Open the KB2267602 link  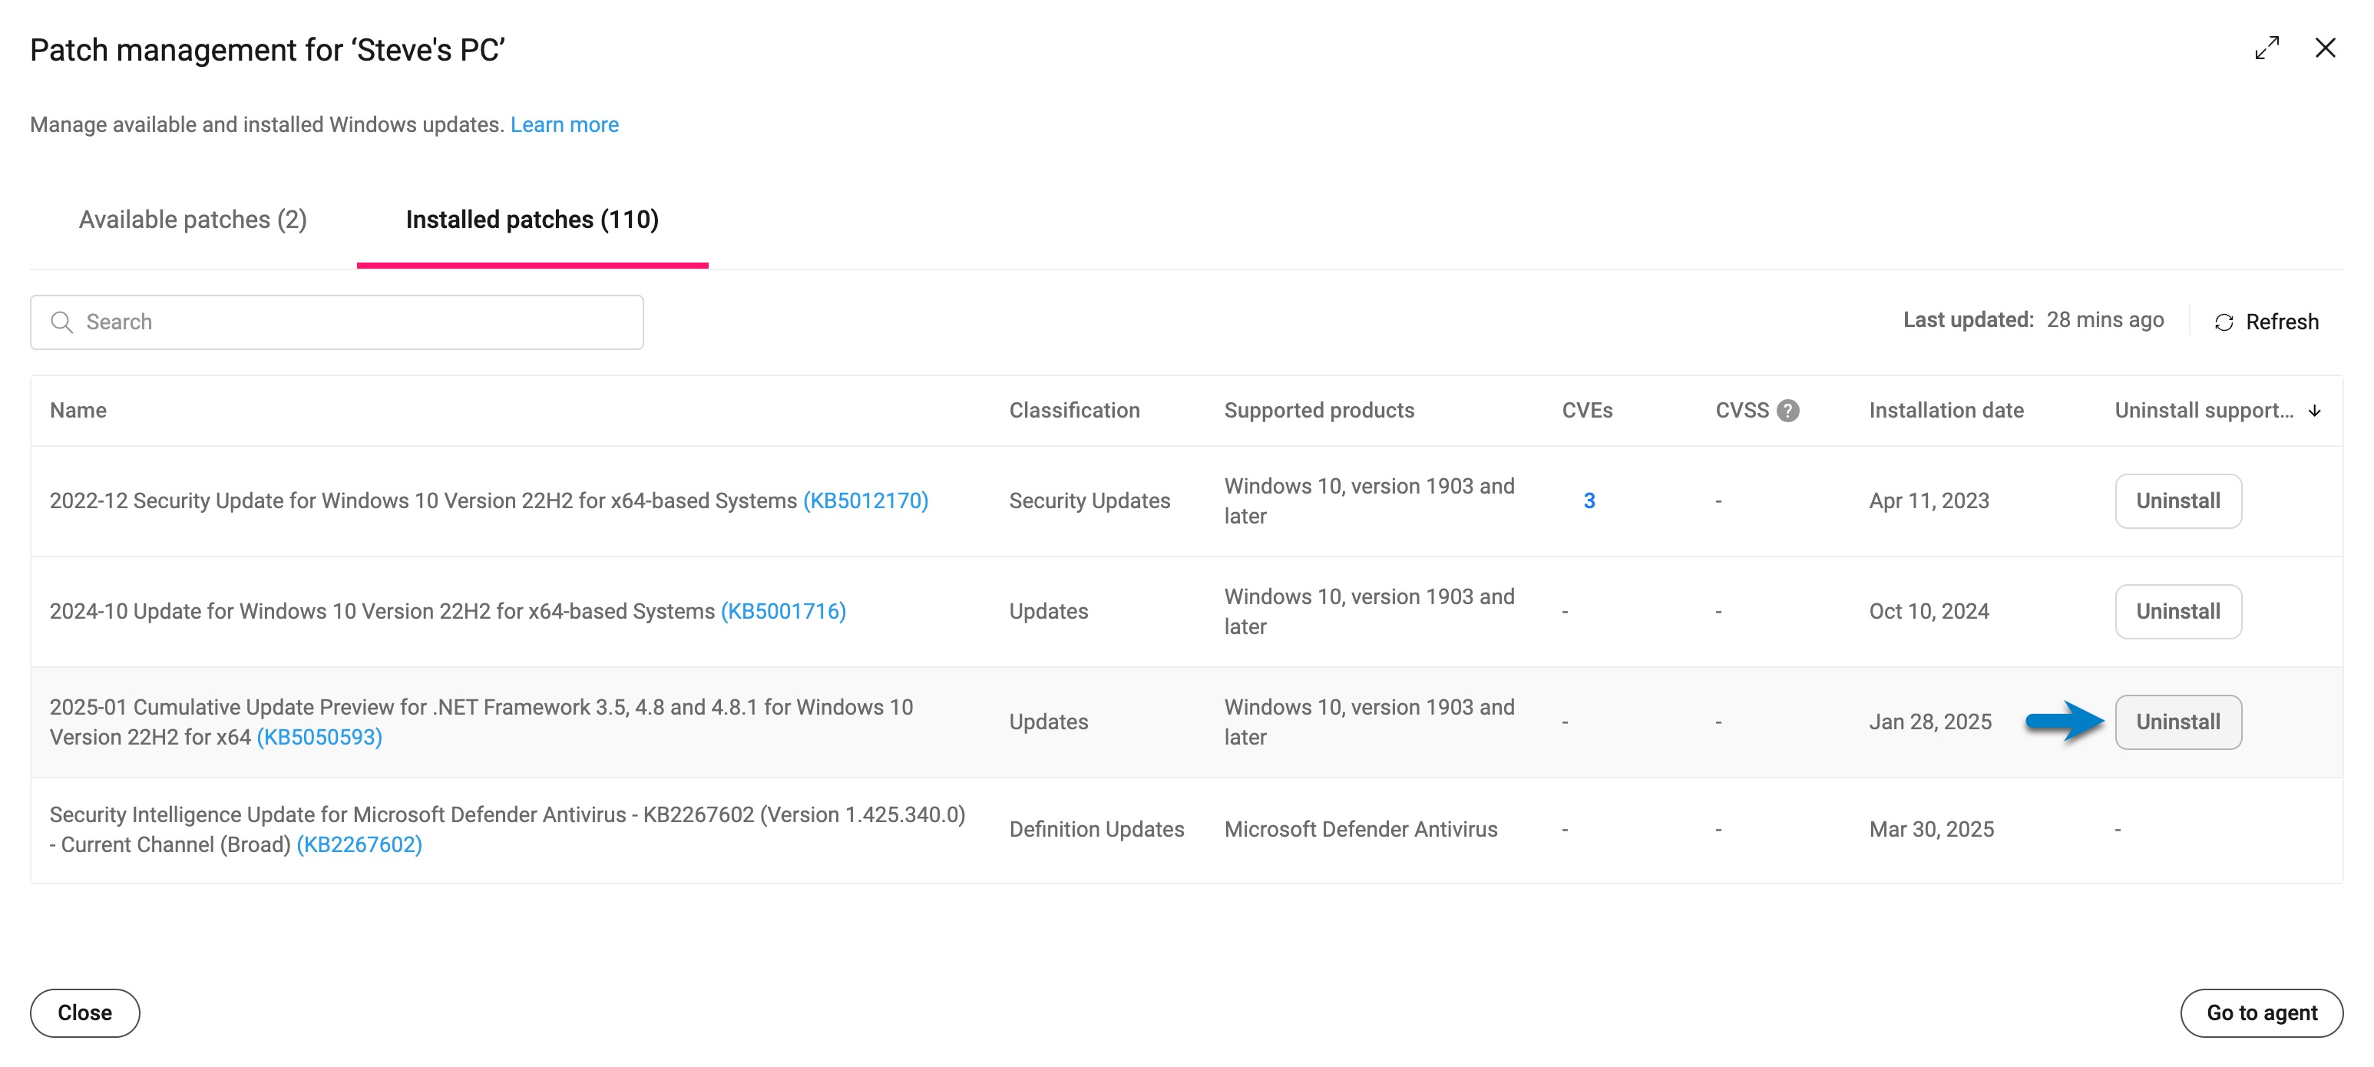click(x=359, y=844)
